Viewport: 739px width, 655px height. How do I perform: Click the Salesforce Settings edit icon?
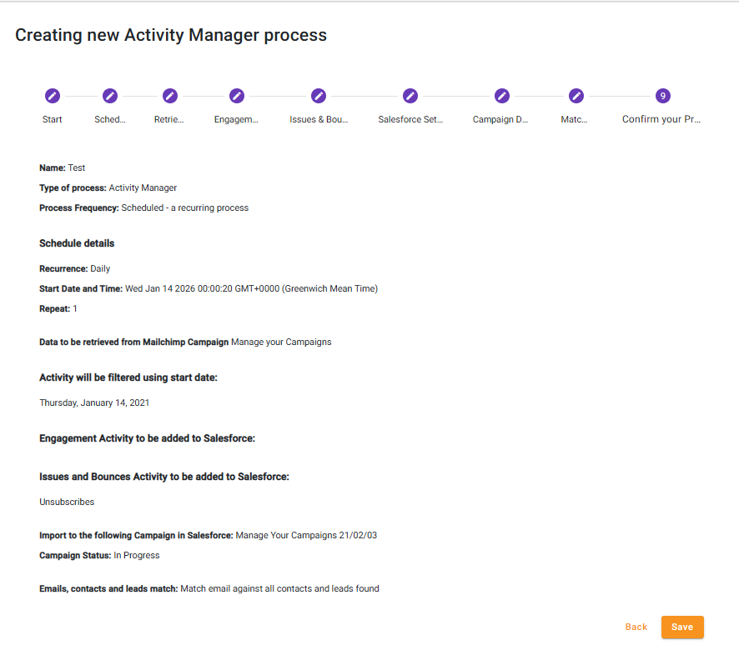[x=410, y=96]
